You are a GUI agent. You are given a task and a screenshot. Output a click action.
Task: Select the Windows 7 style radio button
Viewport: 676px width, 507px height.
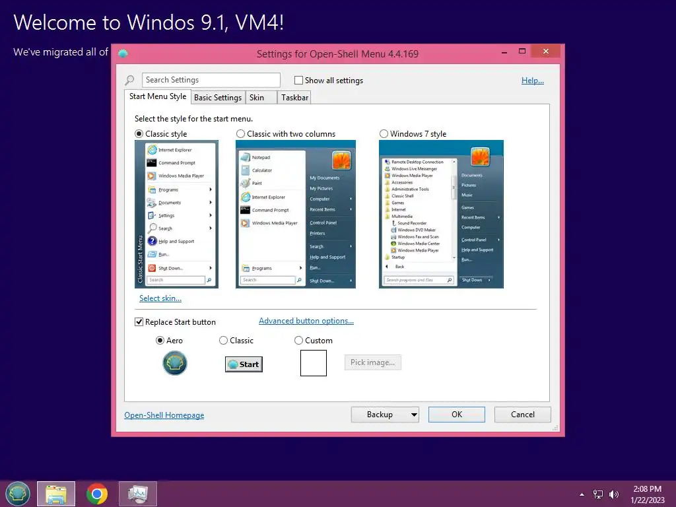384,134
